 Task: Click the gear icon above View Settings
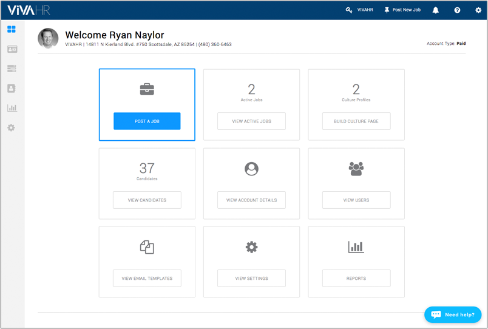(251, 247)
